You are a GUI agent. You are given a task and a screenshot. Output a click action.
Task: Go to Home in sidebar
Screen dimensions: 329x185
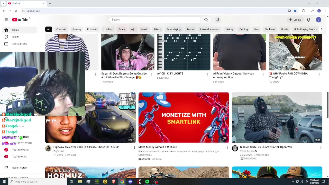(x=19, y=30)
